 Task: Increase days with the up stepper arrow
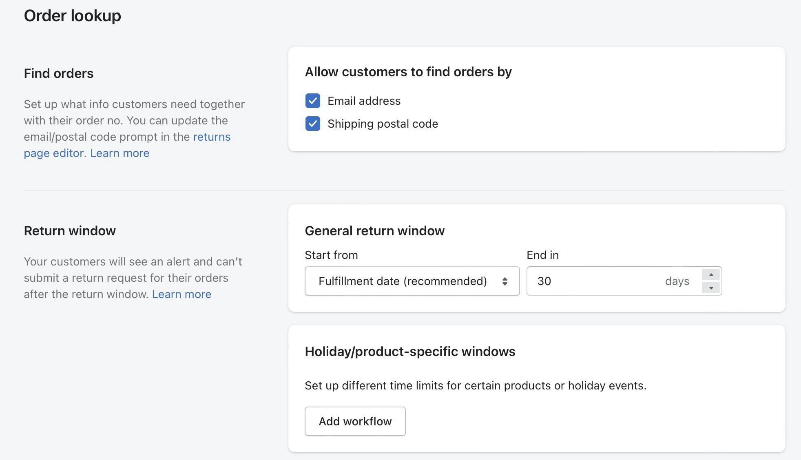click(711, 274)
